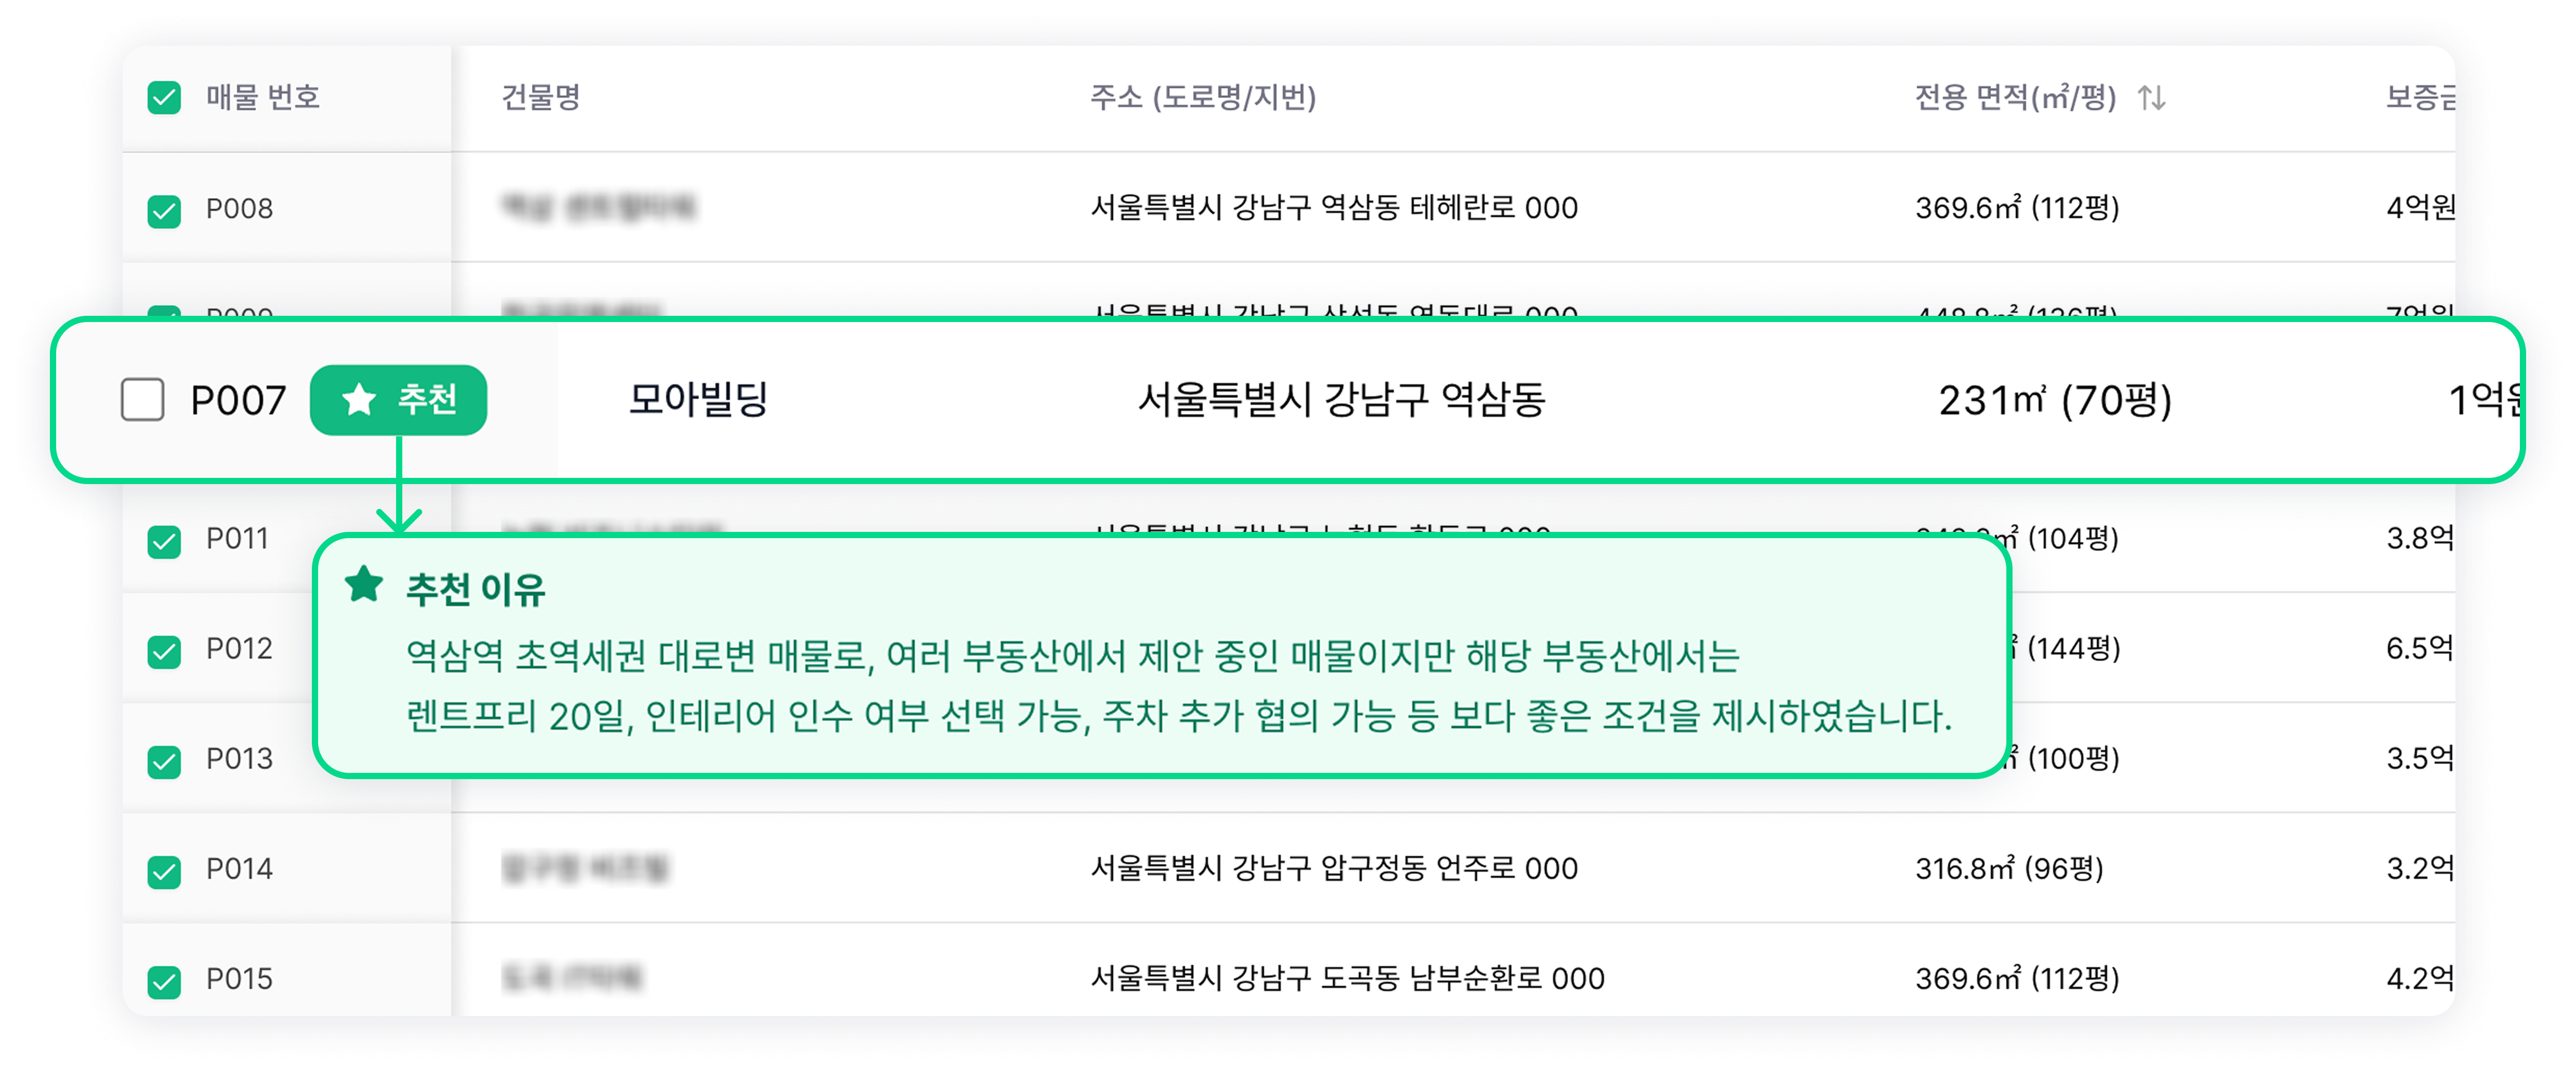Click the sort arrows beside 전용 면적 header
The height and width of the screenshot is (1070, 2576).
click(2151, 98)
